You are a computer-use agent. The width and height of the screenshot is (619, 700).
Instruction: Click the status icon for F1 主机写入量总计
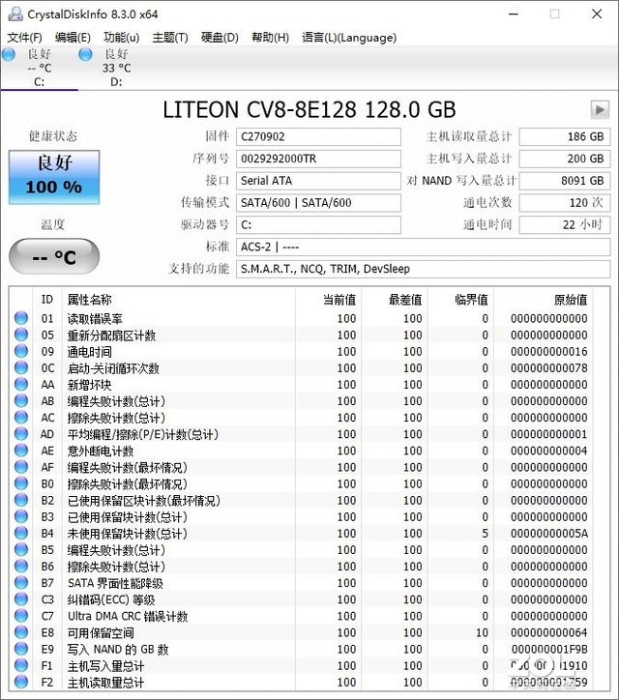tap(21, 665)
